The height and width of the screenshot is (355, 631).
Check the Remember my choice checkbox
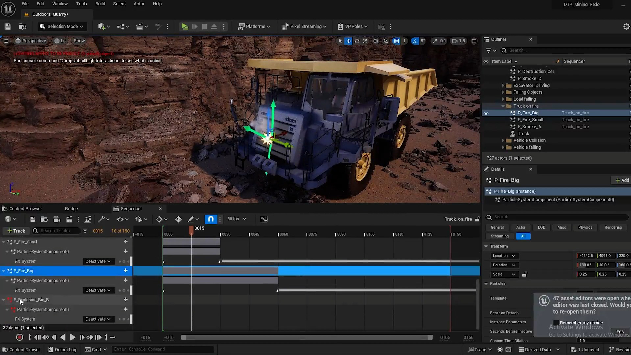[x=556, y=323]
